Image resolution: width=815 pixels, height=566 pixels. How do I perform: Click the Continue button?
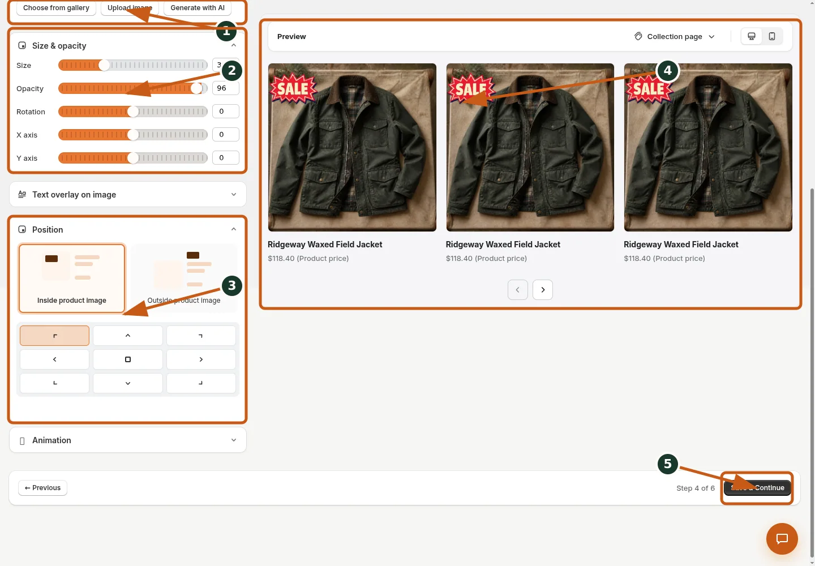(757, 488)
